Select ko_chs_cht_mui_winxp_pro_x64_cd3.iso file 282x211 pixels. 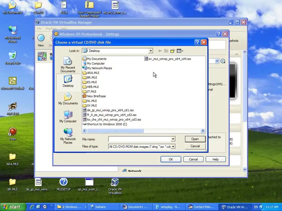point(112,120)
